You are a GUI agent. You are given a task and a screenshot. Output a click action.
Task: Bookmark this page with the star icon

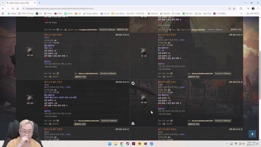[x=234, y=9]
